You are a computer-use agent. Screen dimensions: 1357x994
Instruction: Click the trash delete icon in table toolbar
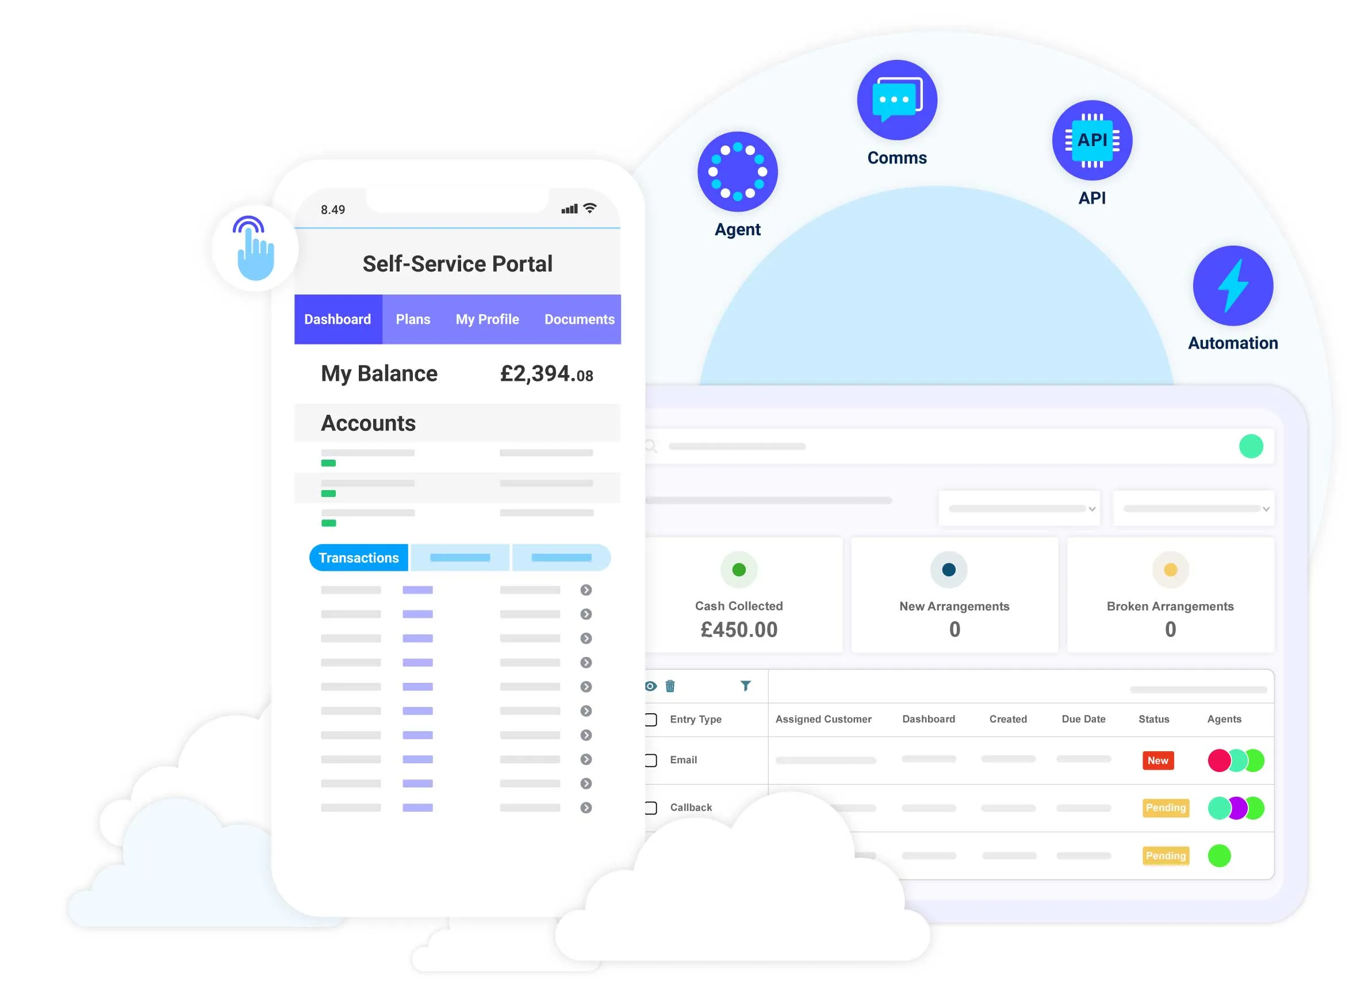[669, 685]
